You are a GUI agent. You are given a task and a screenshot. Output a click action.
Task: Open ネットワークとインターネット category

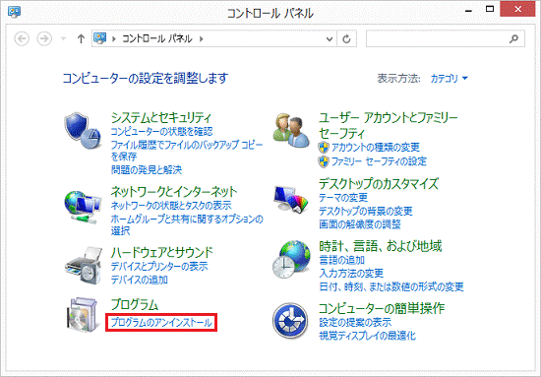(x=174, y=191)
